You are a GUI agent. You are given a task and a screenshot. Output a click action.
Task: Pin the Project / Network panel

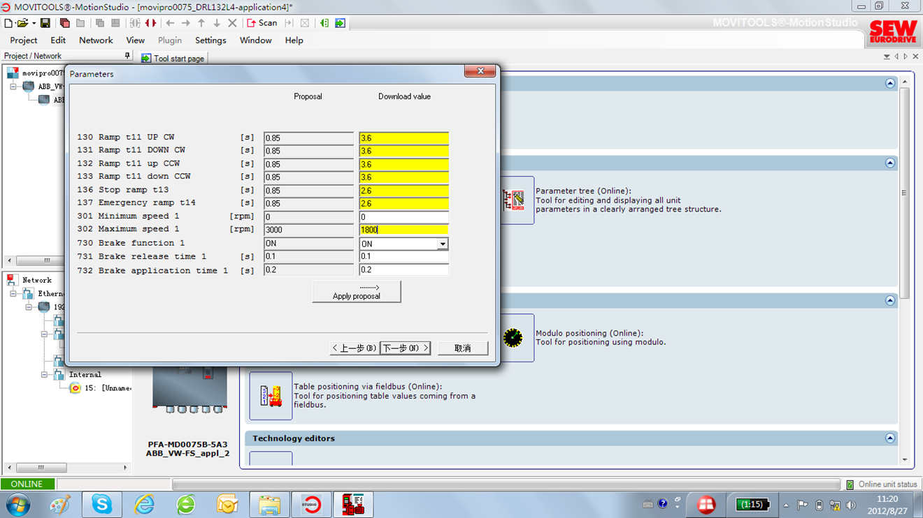pos(127,56)
